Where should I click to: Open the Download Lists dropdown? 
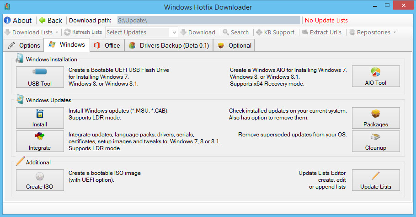click(31, 32)
